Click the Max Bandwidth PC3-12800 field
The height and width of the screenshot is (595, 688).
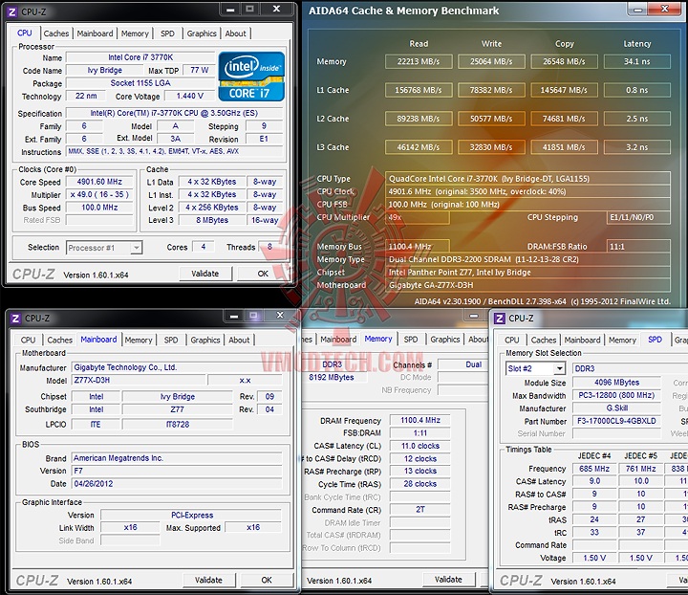pyautogui.click(x=616, y=395)
